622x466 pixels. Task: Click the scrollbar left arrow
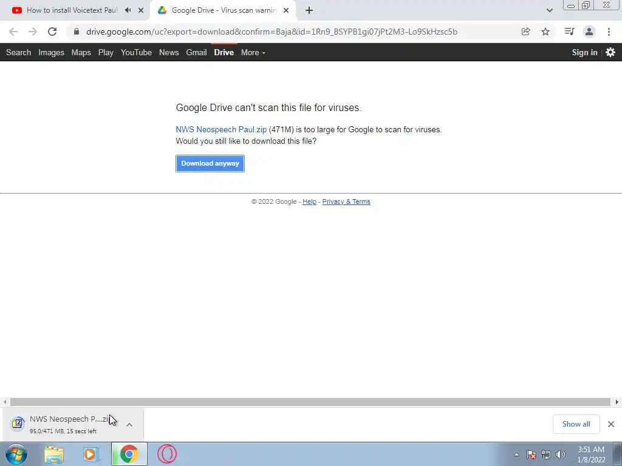tap(5, 402)
